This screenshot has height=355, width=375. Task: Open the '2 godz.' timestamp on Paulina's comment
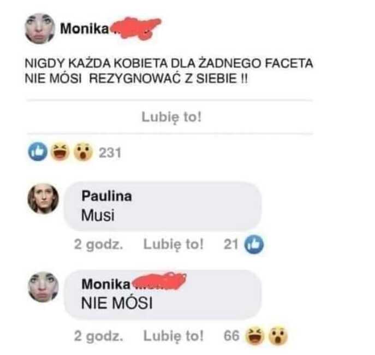(x=98, y=245)
